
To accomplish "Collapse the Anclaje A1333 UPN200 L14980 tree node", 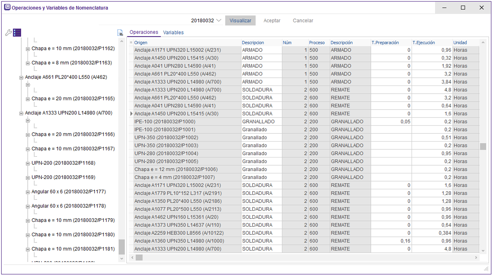I will coord(21,113).
